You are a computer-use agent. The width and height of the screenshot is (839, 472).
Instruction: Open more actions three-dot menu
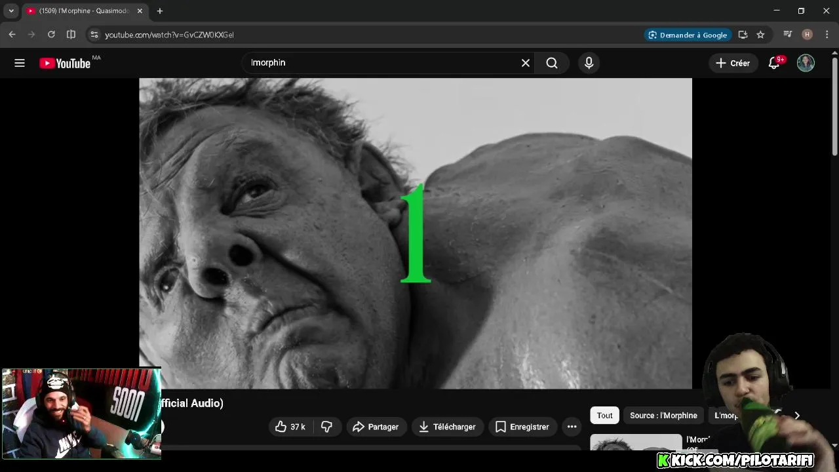pos(572,427)
